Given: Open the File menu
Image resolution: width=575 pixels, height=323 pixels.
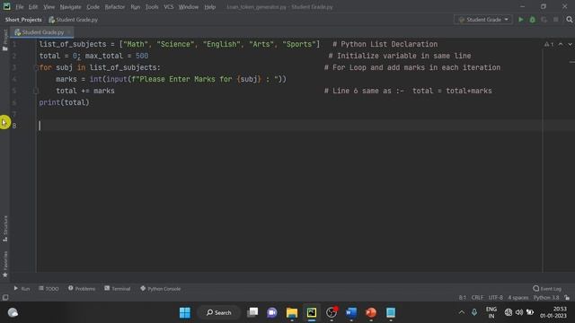Looking at the screenshot, I should tap(20, 7).
